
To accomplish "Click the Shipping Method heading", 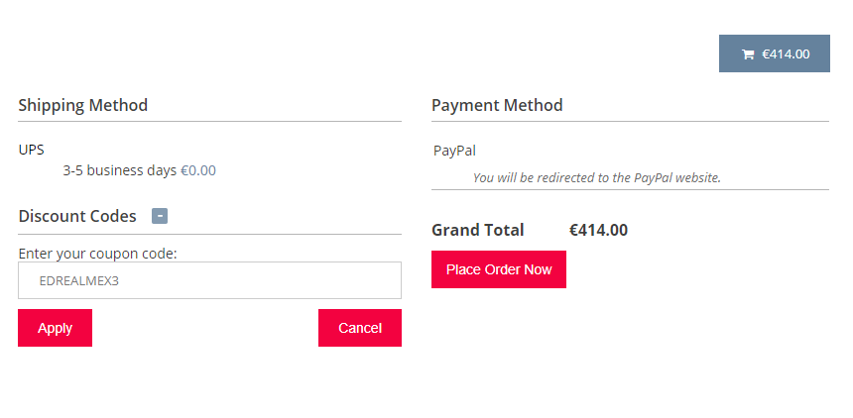I will click(82, 105).
